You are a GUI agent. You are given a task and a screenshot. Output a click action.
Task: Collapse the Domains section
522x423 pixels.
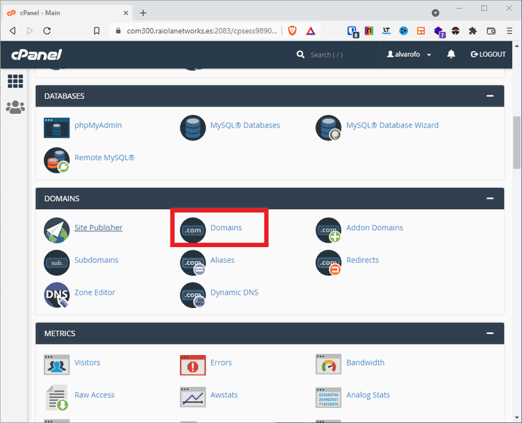pos(490,198)
